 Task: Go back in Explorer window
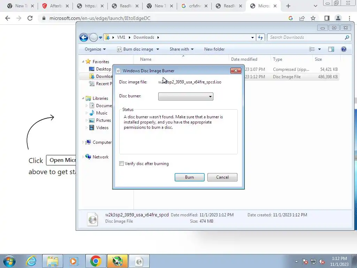(x=84, y=37)
